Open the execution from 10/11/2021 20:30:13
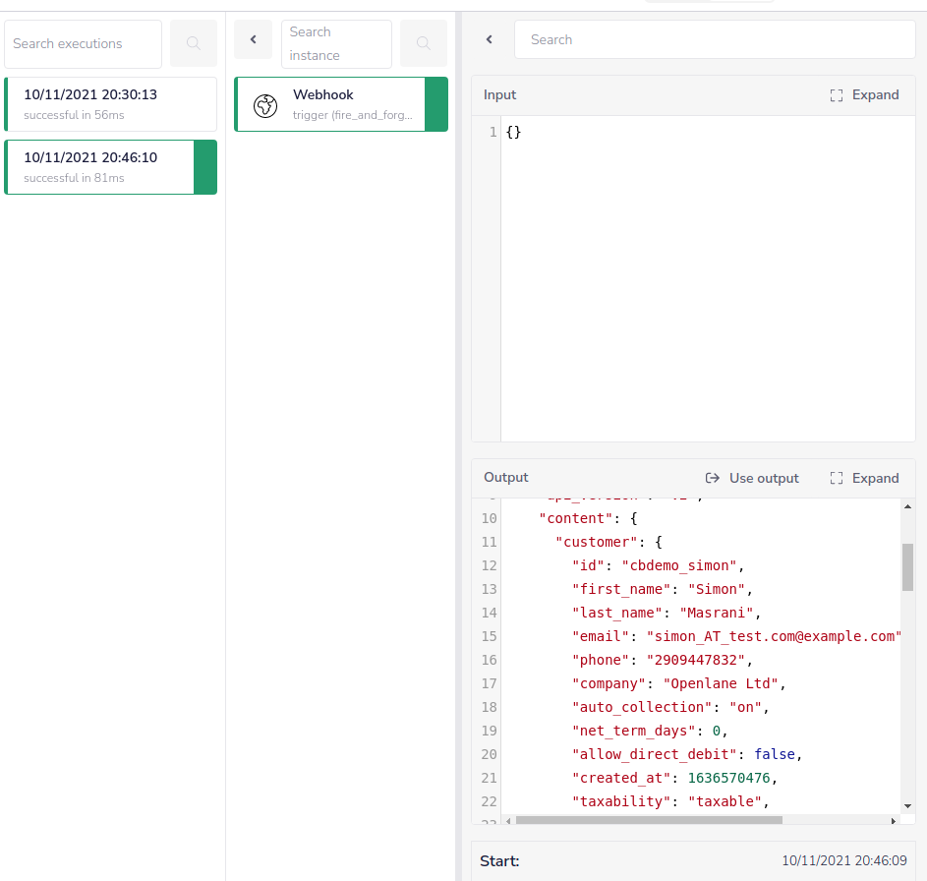 pos(110,103)
